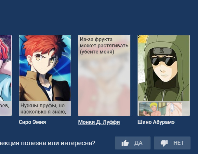198x154 pixels.
Task: Click the thumbs up icon
Action: [125, 143]
